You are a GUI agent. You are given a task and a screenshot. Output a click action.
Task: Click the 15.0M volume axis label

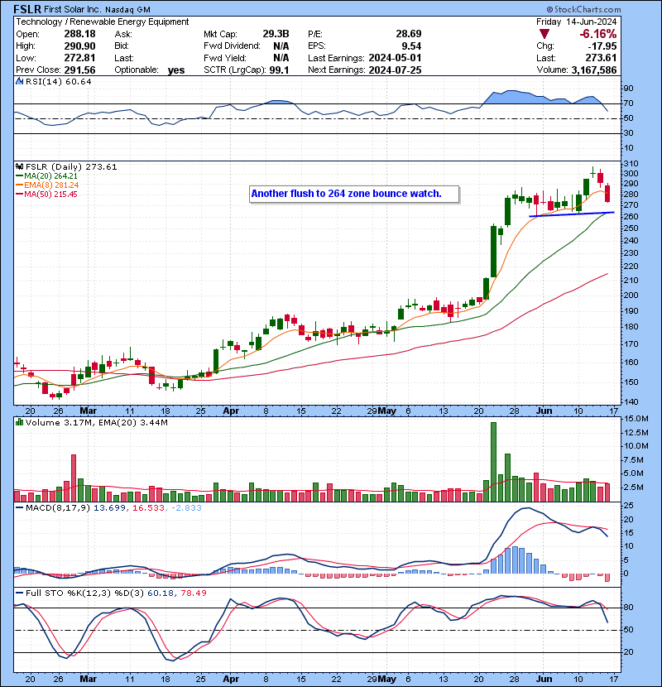click(x=636, y=419)
